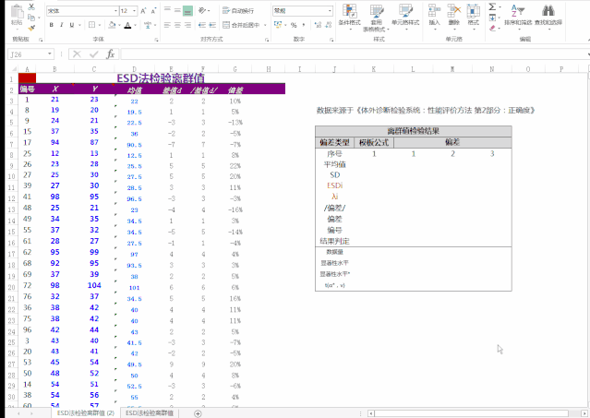Click the Wrap Text (自动换行) button

pos(243,10)
